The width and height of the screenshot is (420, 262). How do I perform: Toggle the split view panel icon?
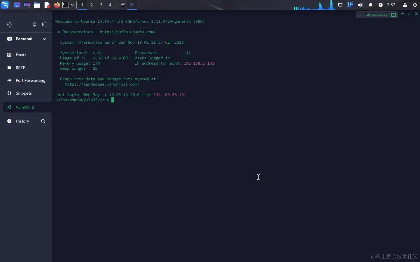click(x=393, y=15)
